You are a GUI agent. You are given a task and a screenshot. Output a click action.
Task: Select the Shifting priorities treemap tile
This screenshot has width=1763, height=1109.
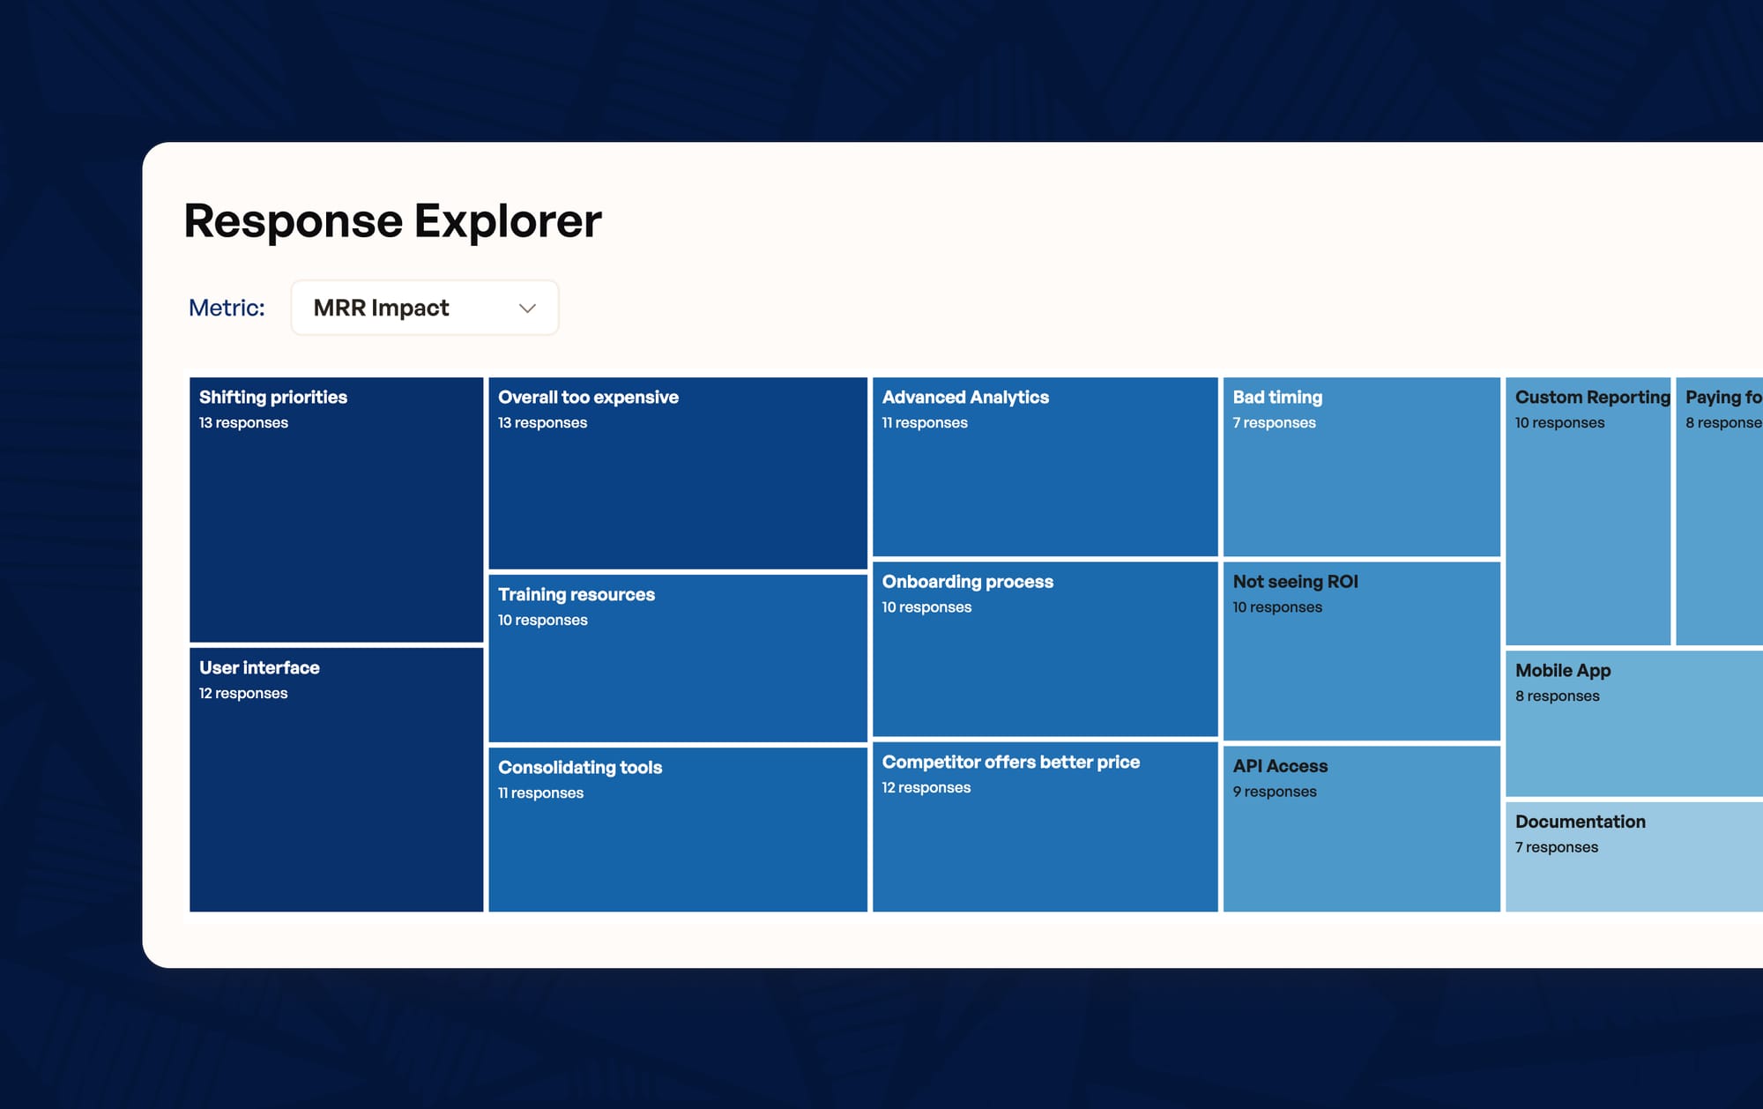(336, 510)
